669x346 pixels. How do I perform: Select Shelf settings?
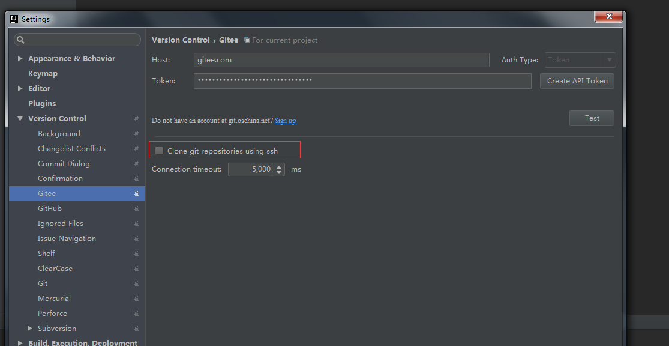point(46,254)
